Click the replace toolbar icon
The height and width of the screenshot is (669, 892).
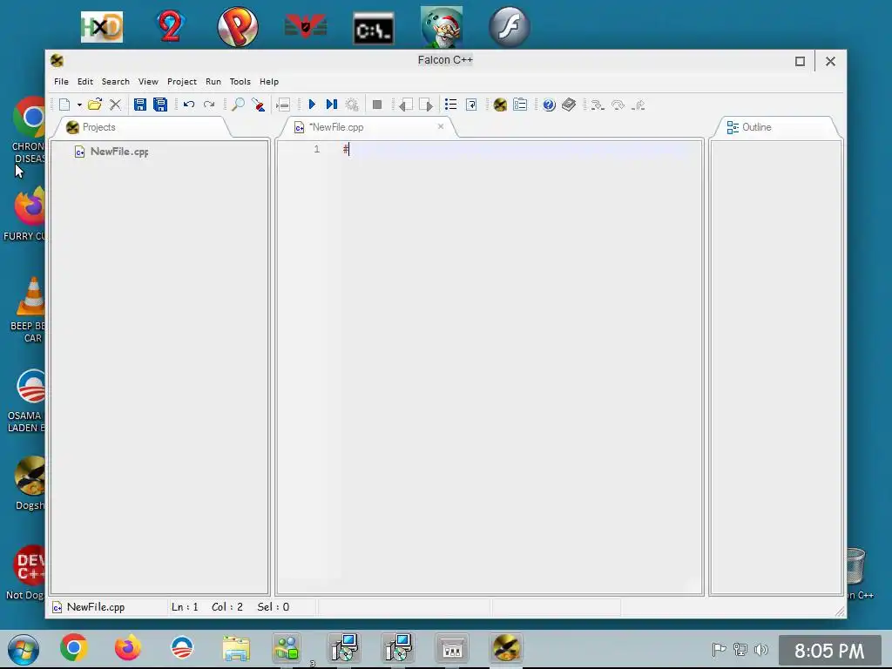pos(259,105)
